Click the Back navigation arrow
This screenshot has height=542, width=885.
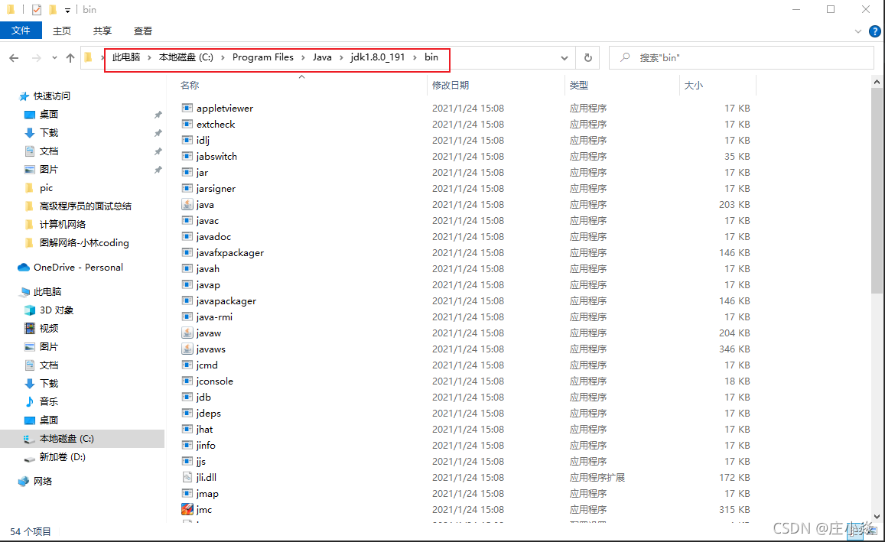coord(14,57)
